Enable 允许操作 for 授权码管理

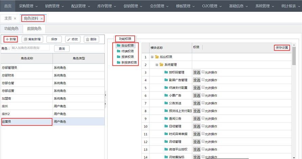(x=203, y=72)
